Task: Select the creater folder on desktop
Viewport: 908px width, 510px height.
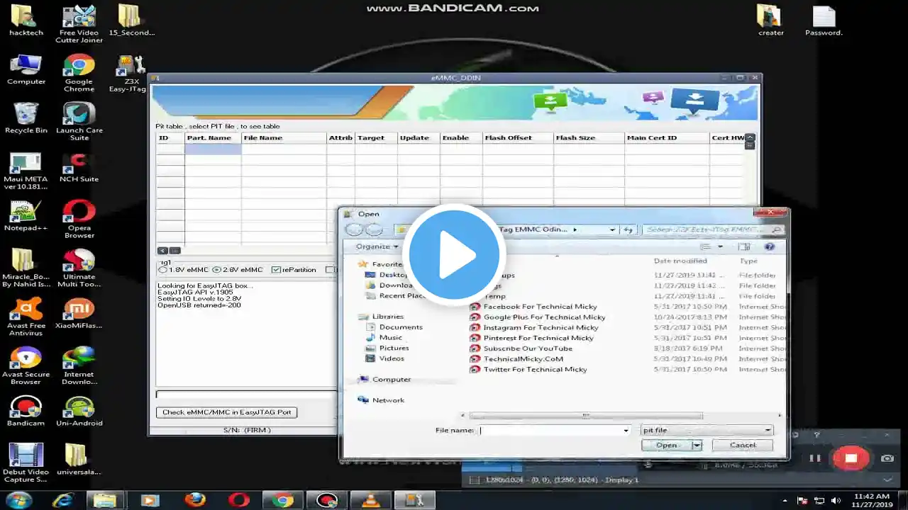Action: point(770,21)
